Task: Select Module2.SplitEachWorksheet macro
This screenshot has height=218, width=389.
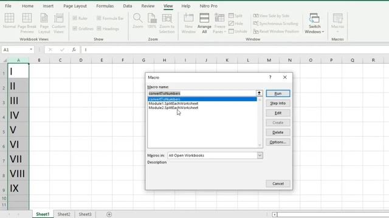Action: pyautogui.click(x=173, y=108)
